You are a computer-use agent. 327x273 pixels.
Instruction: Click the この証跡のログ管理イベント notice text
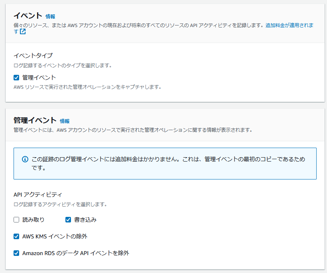168,163
